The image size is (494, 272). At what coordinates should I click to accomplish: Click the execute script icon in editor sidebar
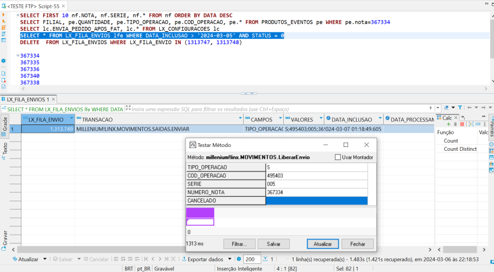coord(3,28)
